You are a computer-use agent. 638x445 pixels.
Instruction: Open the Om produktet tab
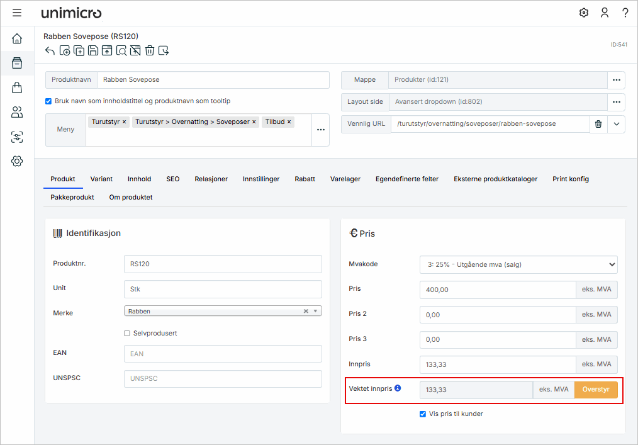(x=131, y=198)
